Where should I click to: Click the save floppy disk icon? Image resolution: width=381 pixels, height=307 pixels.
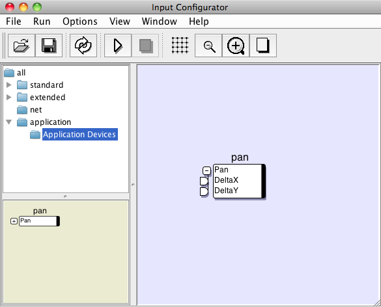(49, 46)
